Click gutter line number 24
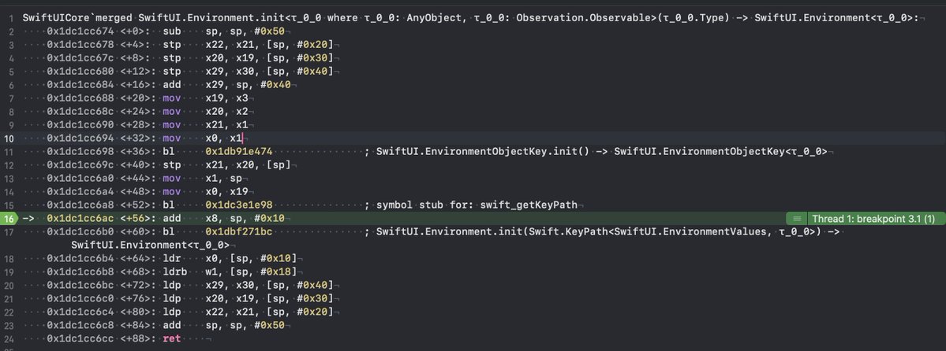946x351 pixels. [x=10, y=339]
